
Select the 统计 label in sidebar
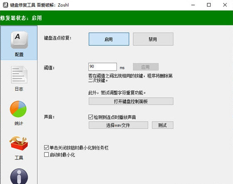pos(19,123)
